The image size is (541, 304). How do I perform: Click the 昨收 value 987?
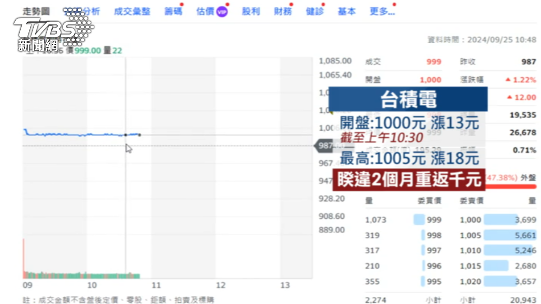[x=529, y=62]
